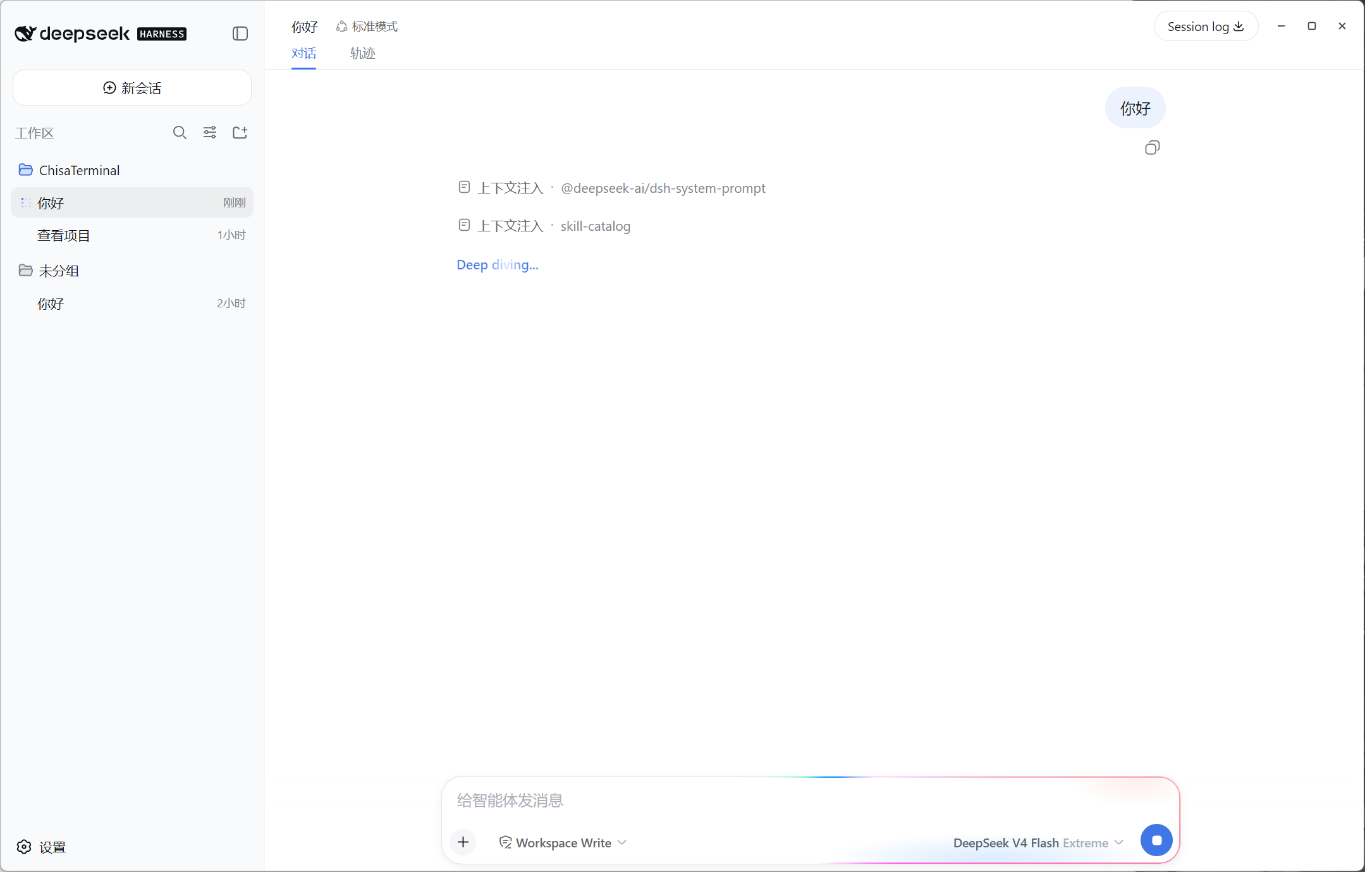Minimize the DeepSeek window

tap(1282, 26)
